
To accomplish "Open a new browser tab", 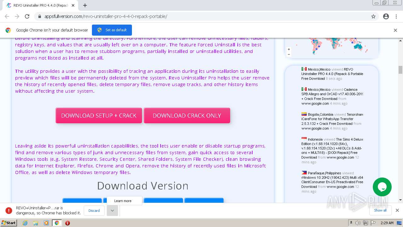I will coord(85,5).
